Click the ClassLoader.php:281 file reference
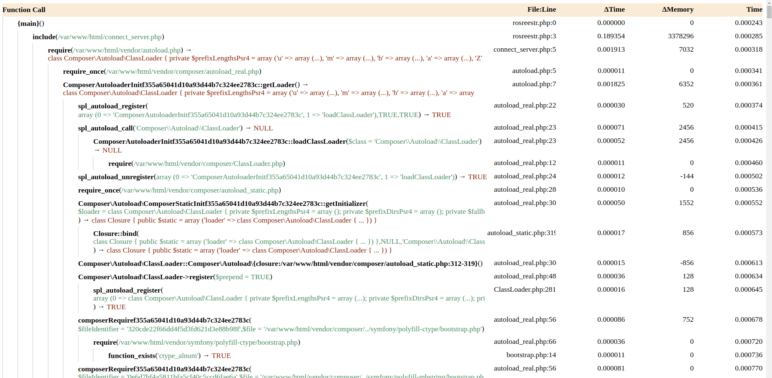The height and width of the screenshot is (378, 772). [x=525, y=290]
